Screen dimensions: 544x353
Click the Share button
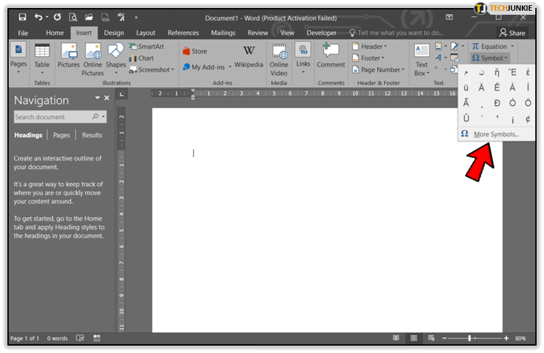[513, 33]
